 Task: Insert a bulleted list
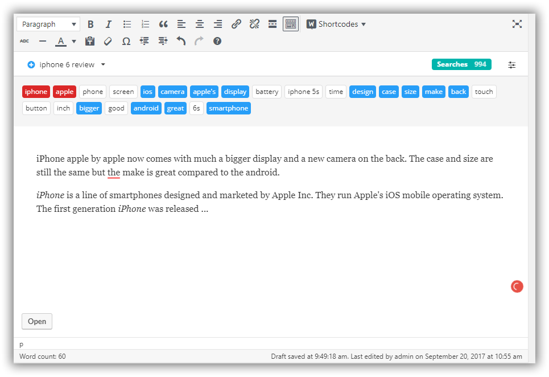[x=127, y=24]
